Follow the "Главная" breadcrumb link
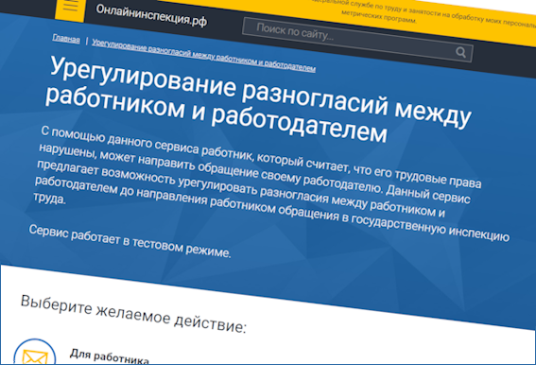536x365 pixels. pos(66,39)
